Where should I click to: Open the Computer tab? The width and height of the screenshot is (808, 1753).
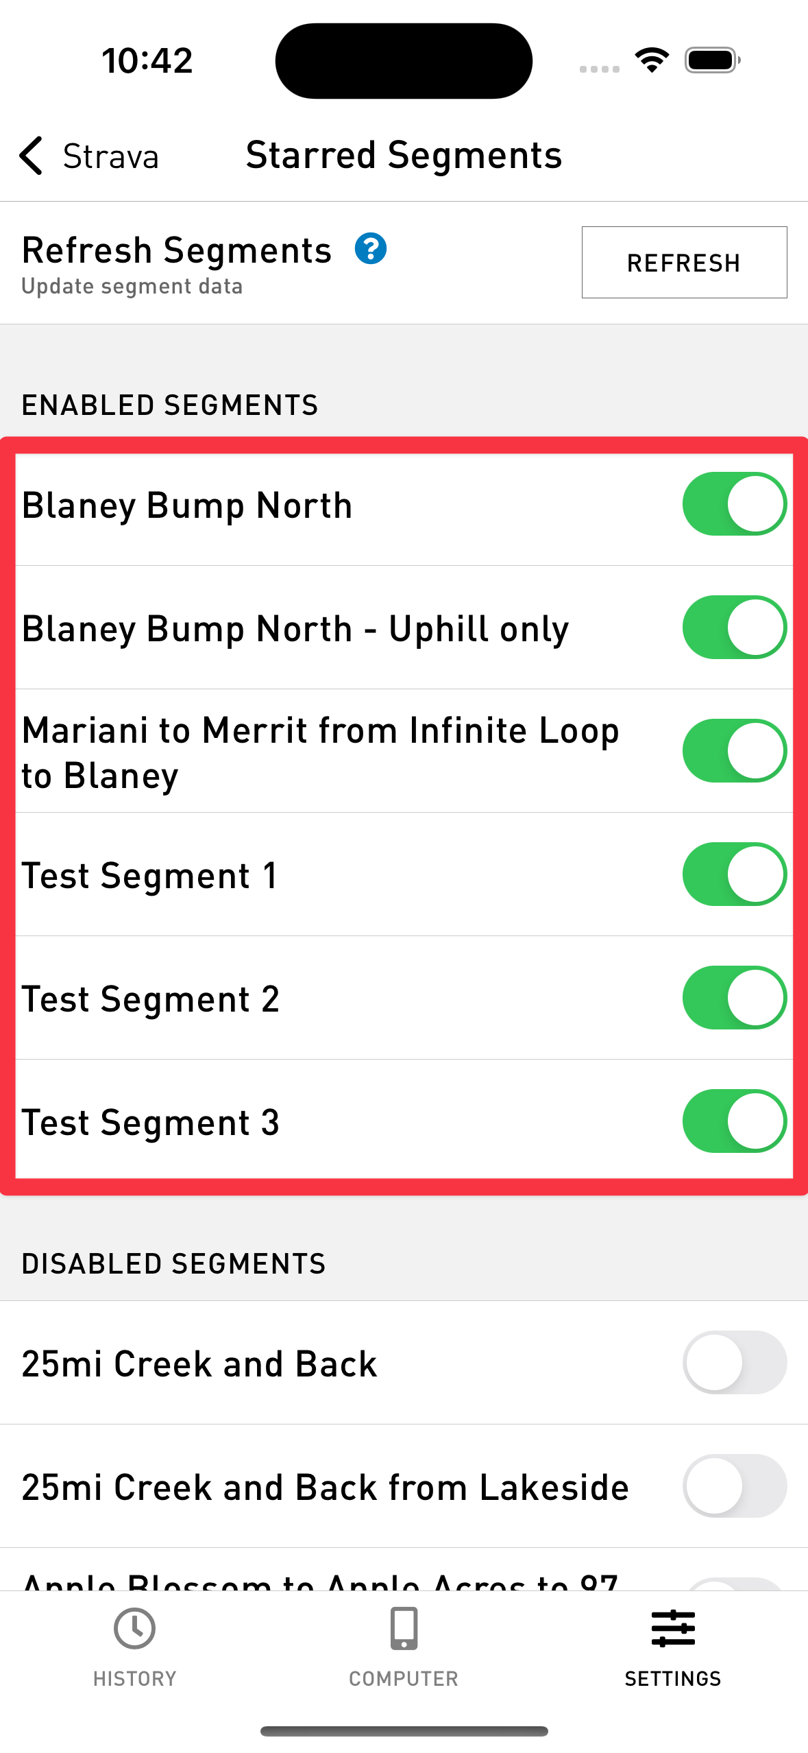[x=403, y=1646]
